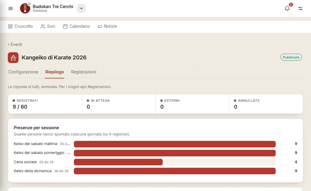Go back to Eventi list
The image size is (311, 191).
point(15,44)
